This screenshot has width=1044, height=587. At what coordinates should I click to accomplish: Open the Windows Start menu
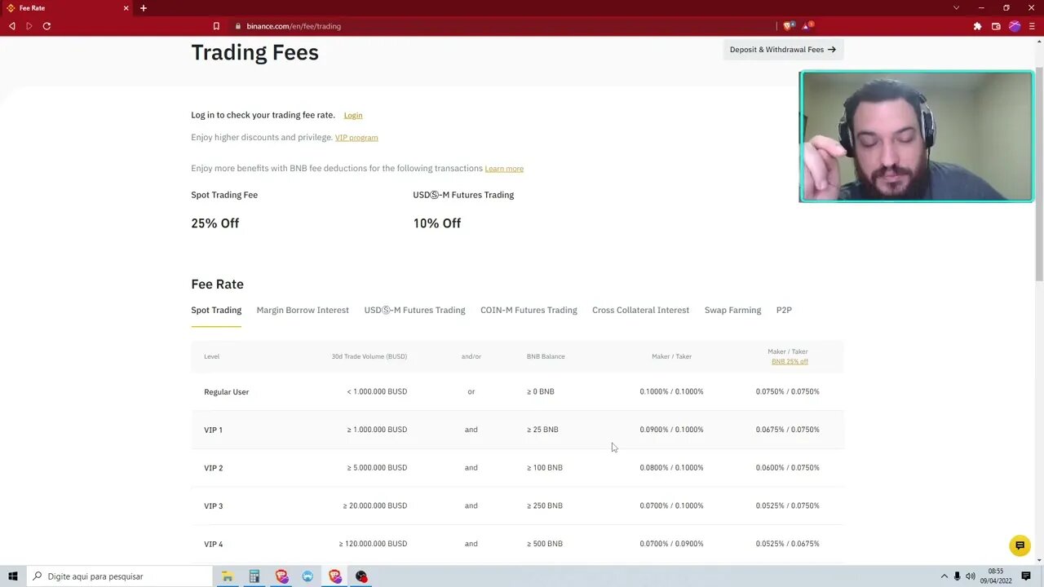click(12, 576)
